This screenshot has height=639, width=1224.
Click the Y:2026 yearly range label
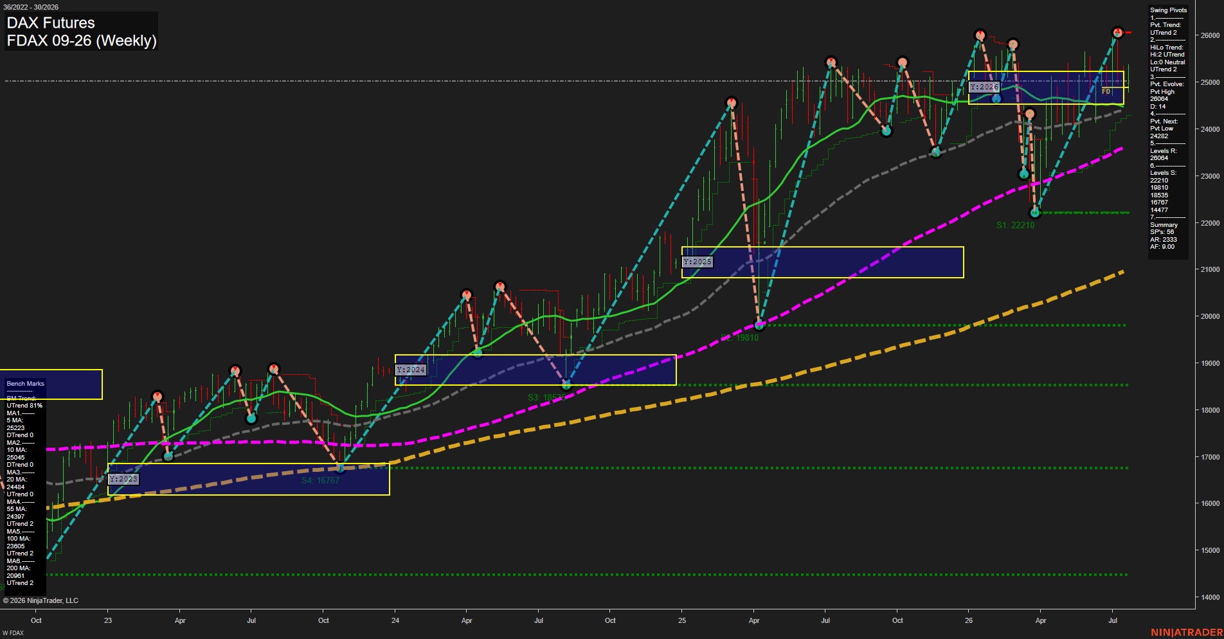(984, 87)
